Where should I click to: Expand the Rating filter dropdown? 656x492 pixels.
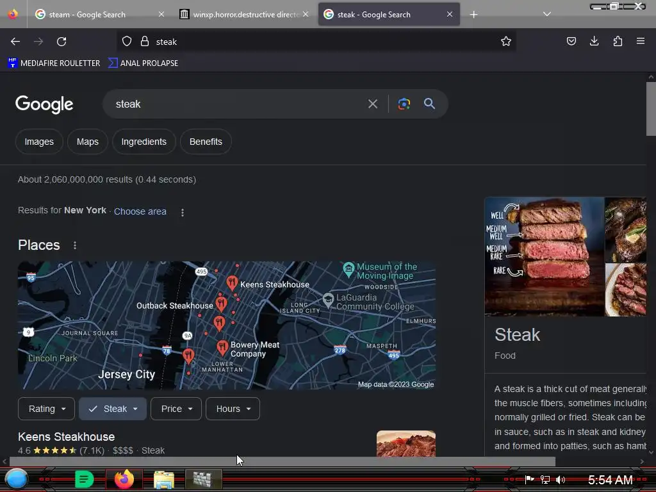pyautogui.click(x=46, y=409)
